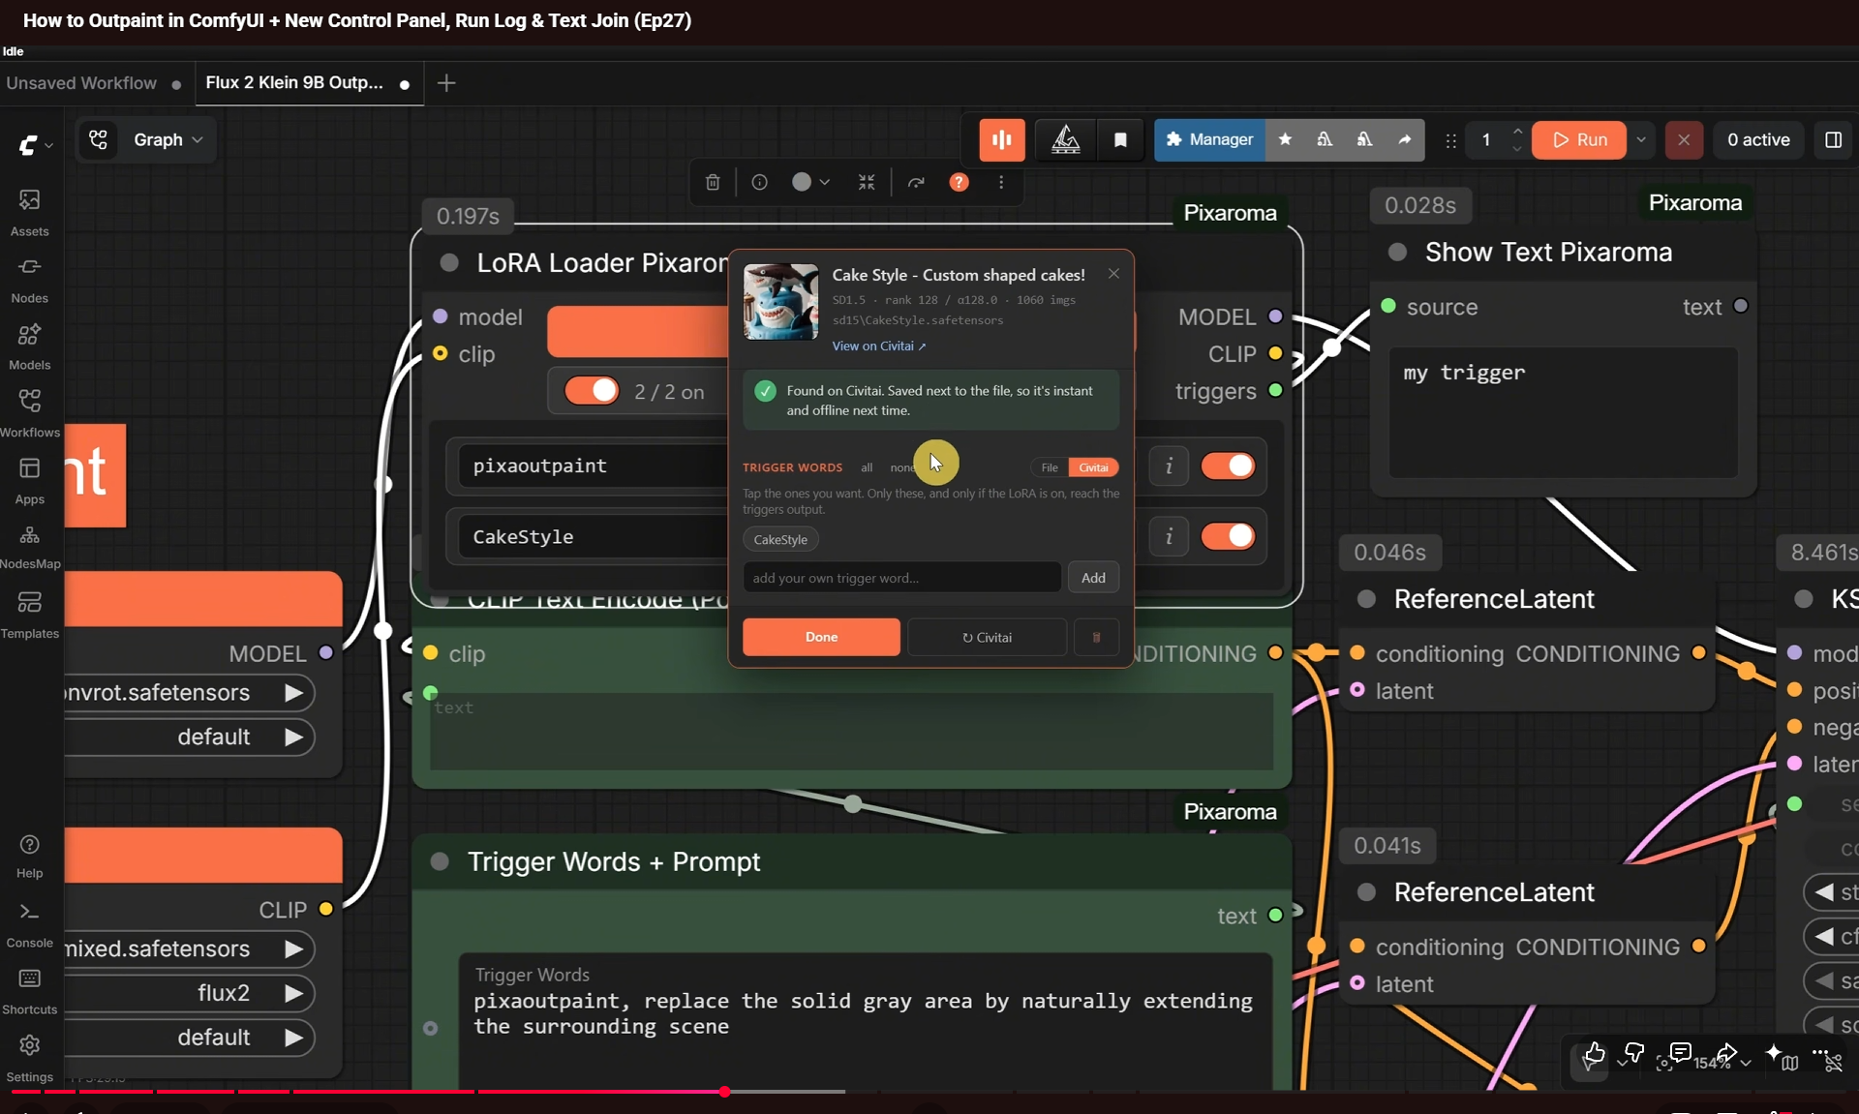The height and width of the screenshot is (1114, 1859).
Task: Delete LoRA info with dialog trash button
Action: 1096,637
